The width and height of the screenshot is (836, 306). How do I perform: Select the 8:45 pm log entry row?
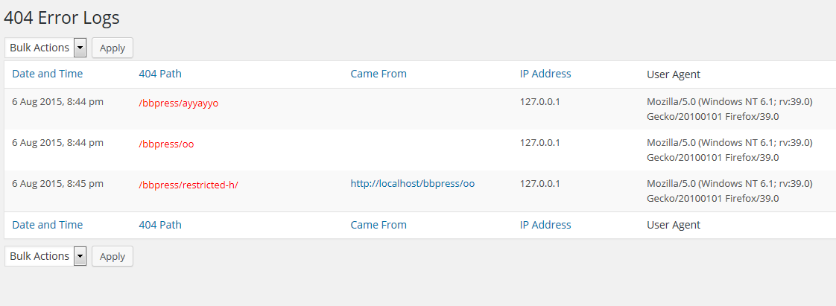[420, 191]
